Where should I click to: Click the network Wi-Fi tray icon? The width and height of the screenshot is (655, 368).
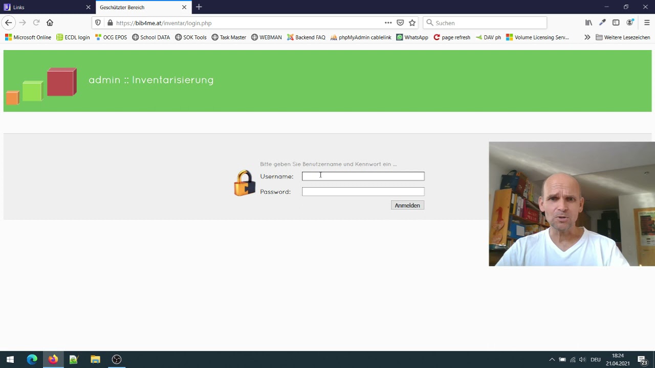click(573, 360)
